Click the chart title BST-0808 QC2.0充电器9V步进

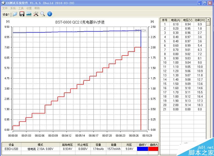80,22
